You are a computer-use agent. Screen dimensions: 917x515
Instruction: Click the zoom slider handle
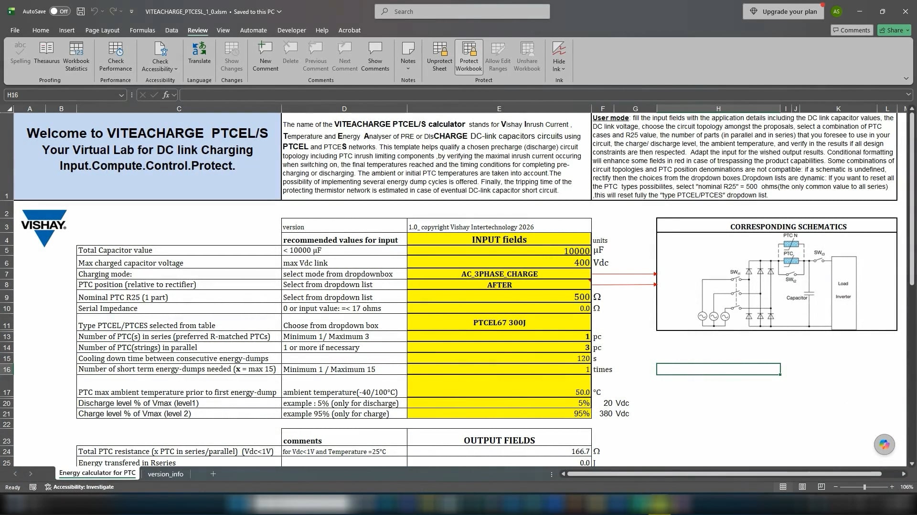click(x=864, y=487)
